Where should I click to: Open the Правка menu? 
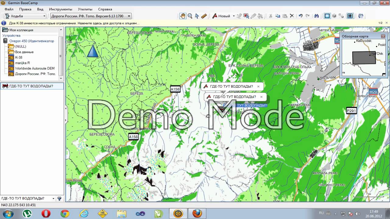(25, 9)
